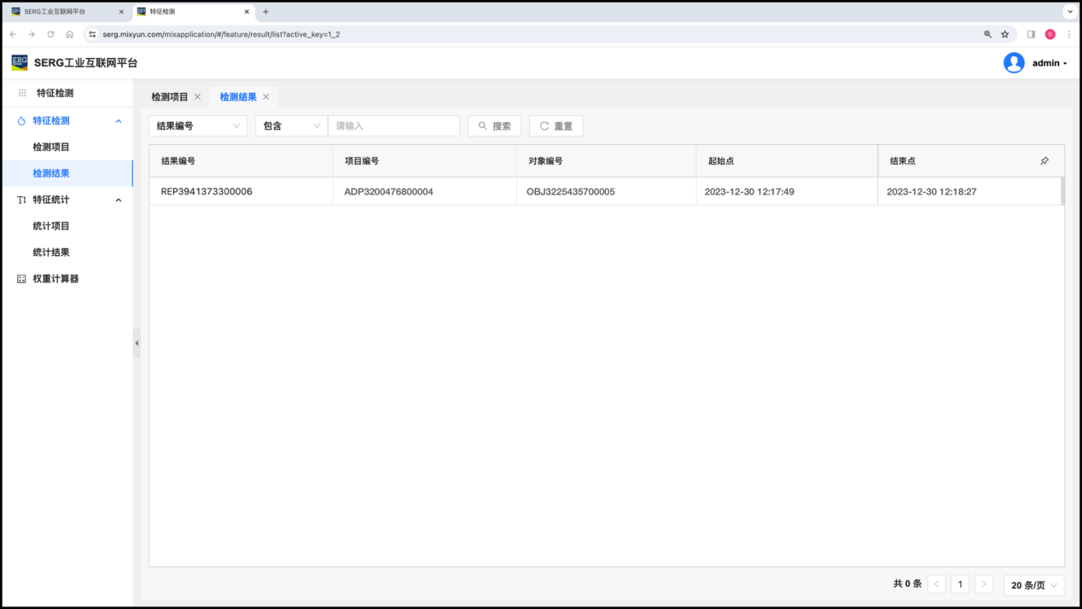Collapse the 特征统计 menu group
Image resolution: width=1082 pixels, height=609 pixels.
point(119,200)
